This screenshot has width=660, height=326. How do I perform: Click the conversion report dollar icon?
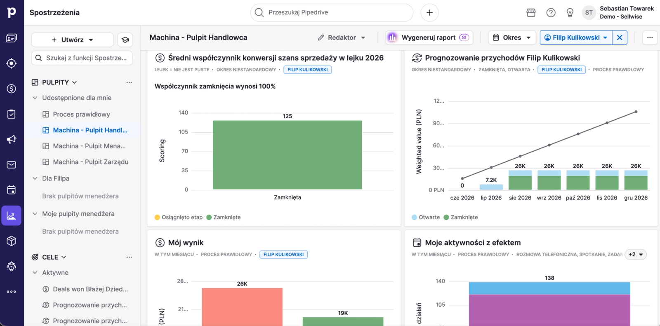coord(160,58)
